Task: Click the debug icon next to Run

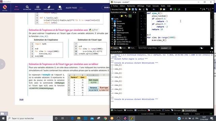Action: [x=179, y=9]
